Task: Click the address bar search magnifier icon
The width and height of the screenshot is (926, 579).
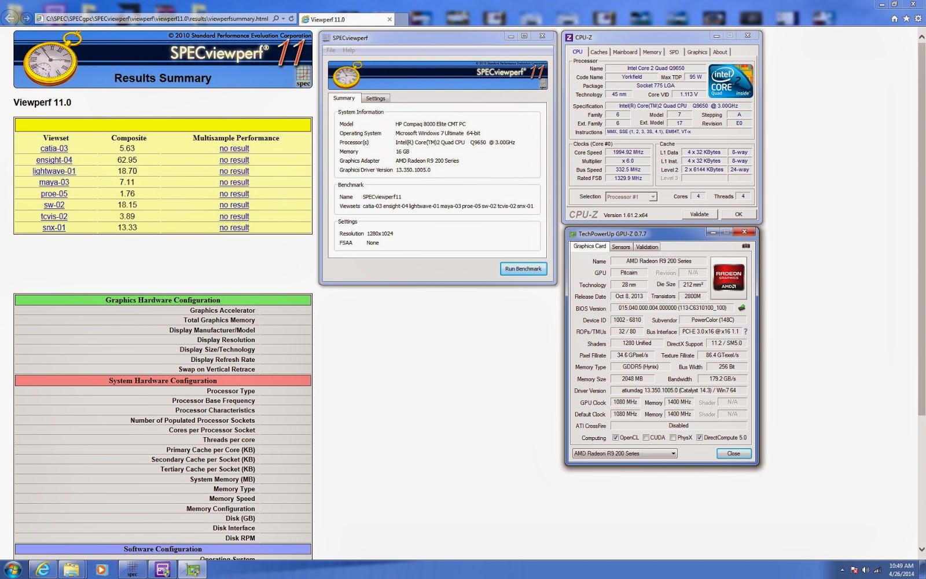Action: tap(275, 19)
